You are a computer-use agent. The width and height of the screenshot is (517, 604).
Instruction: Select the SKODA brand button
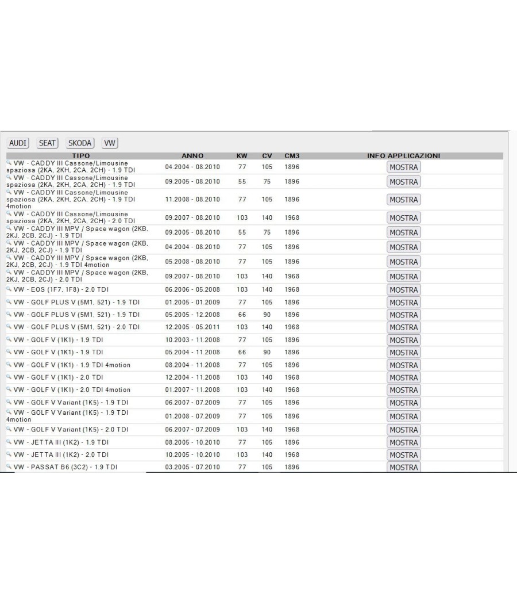click(80, 143)
